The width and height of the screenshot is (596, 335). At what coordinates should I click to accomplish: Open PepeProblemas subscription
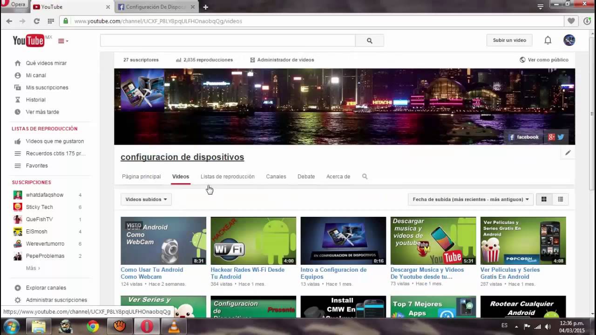click(45, 256)
